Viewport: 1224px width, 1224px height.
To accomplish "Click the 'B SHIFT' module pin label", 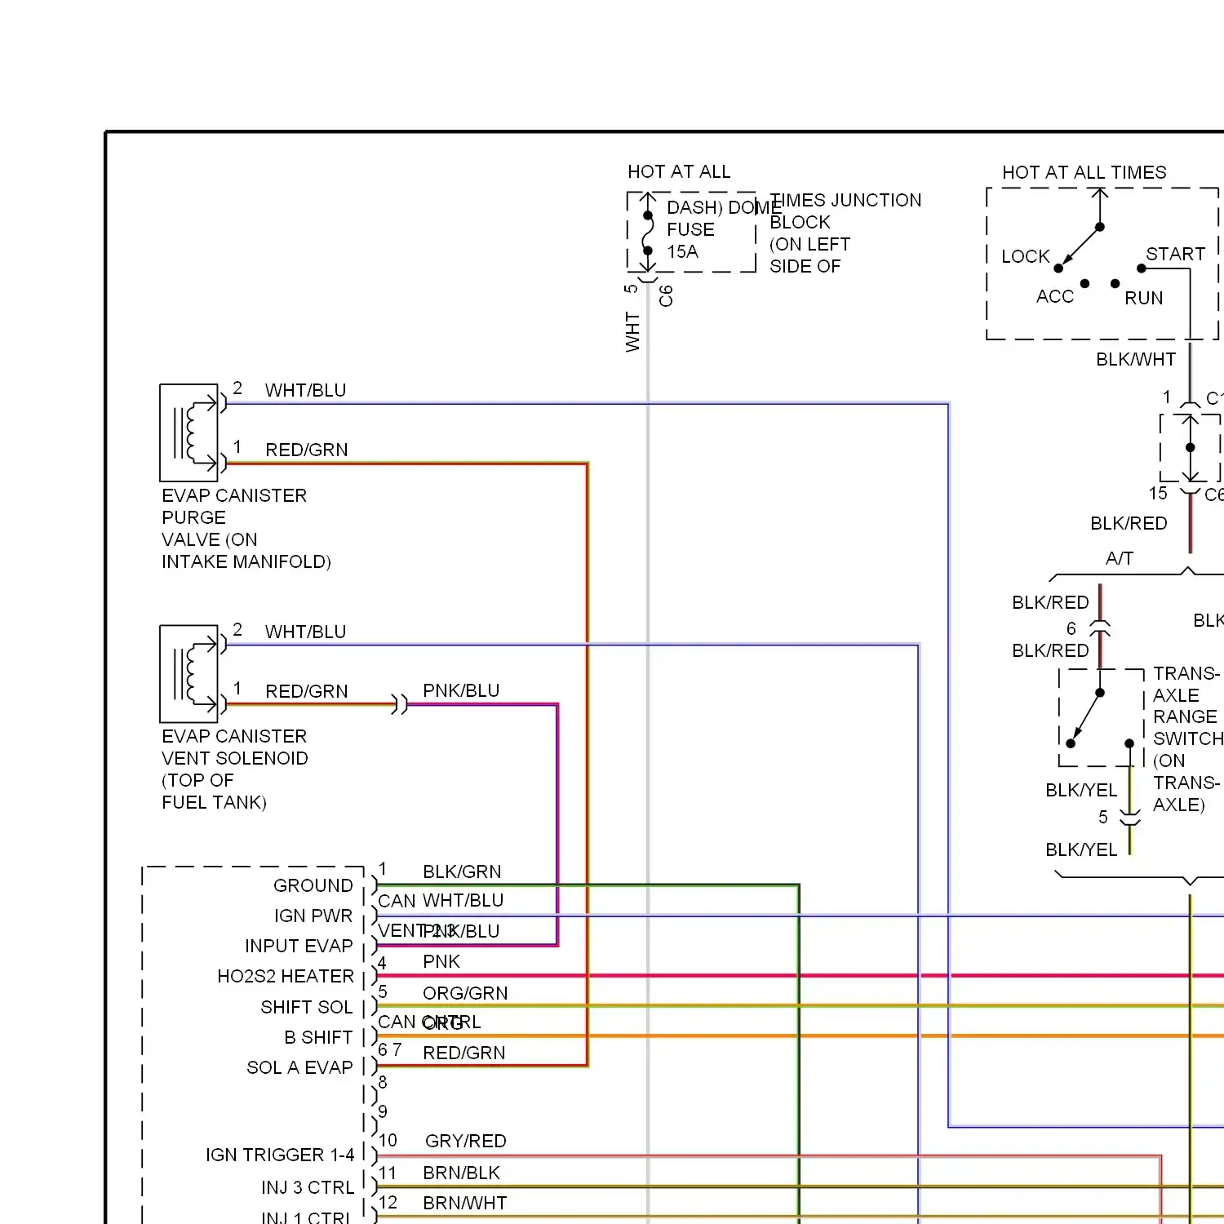I will pyautogui.click(x=318, y=1037).
